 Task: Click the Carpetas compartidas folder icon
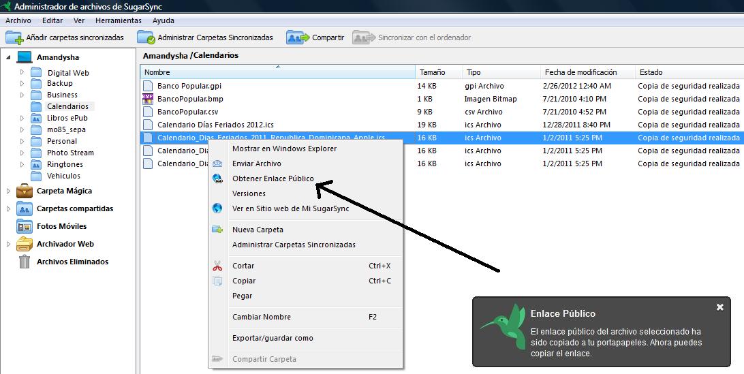25,208
